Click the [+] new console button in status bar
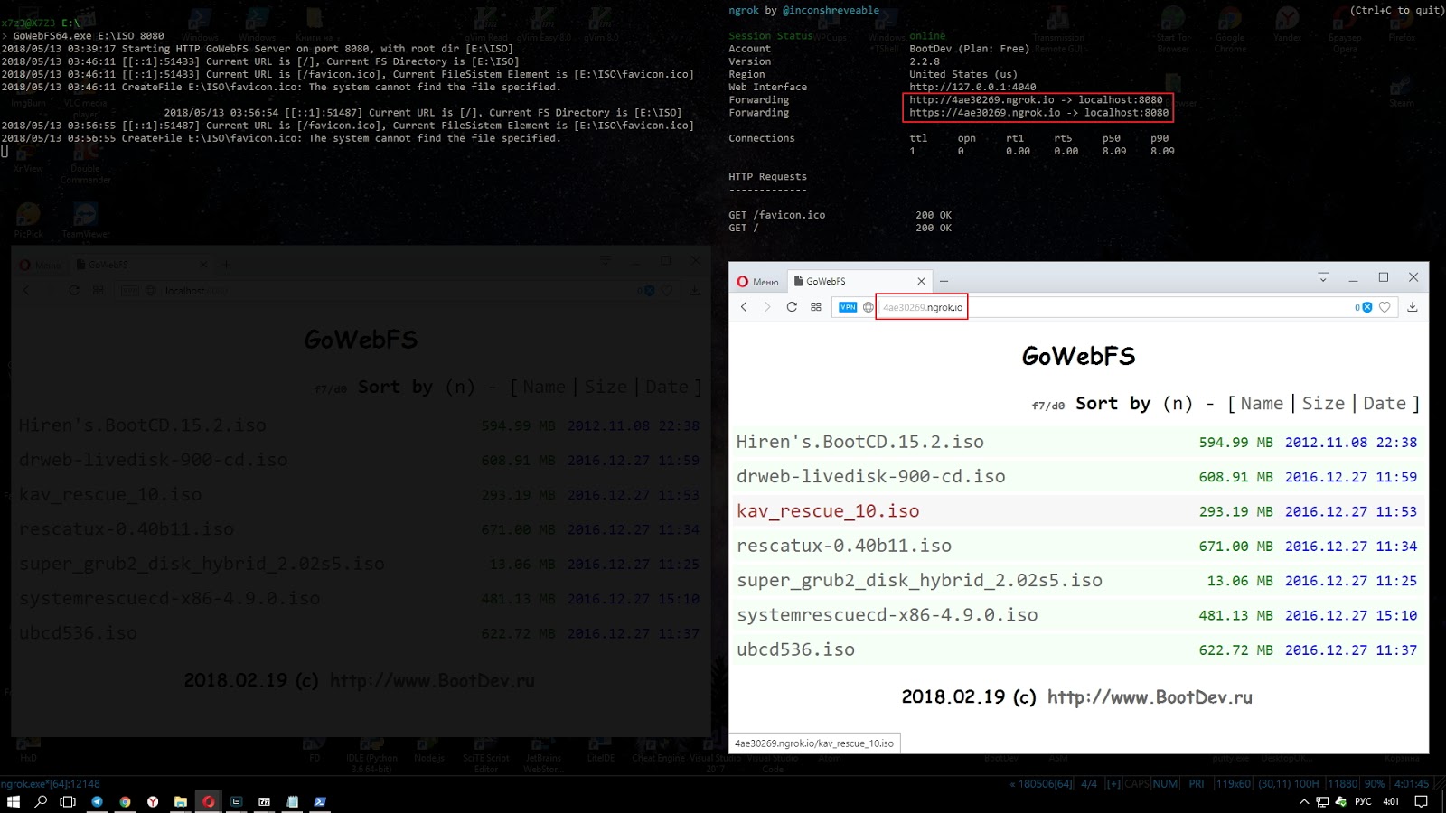 point(1113,784)
